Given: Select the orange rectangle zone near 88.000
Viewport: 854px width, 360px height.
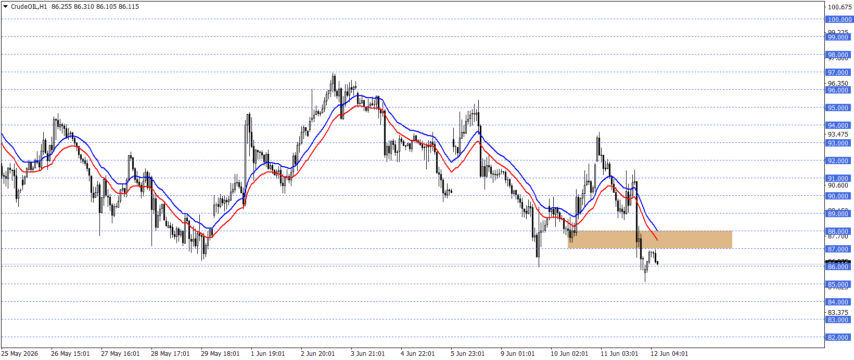Looking at the screenshot, I should (x=650, y=239).
